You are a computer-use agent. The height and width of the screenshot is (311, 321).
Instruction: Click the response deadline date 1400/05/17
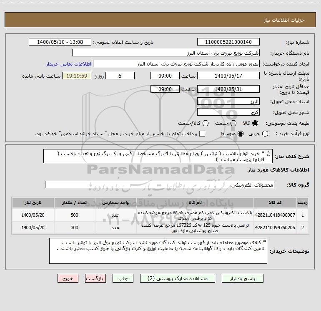[x=228, y=76]
